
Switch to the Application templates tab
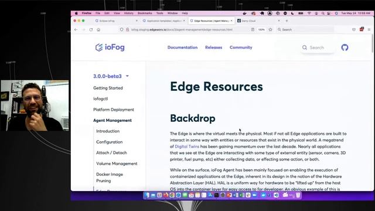pos(164,21)
